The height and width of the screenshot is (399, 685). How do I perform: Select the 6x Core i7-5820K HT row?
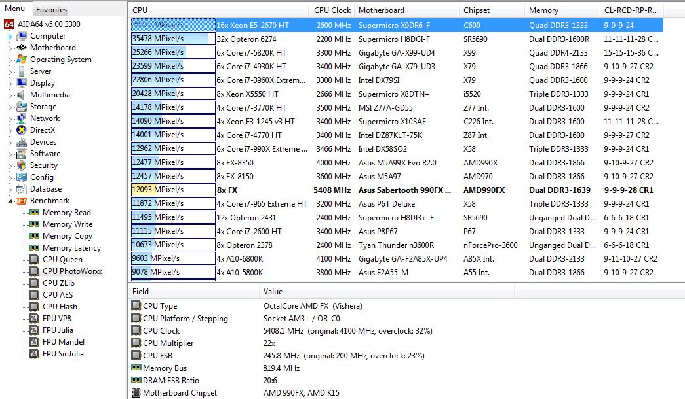397,53
